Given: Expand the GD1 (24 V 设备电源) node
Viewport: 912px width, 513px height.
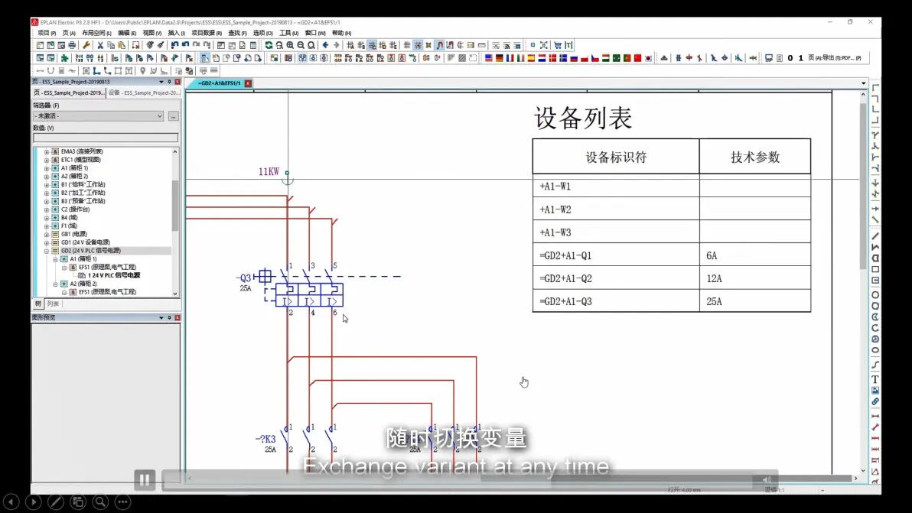Looking at the screenshot, I should [x=47, y=242].
